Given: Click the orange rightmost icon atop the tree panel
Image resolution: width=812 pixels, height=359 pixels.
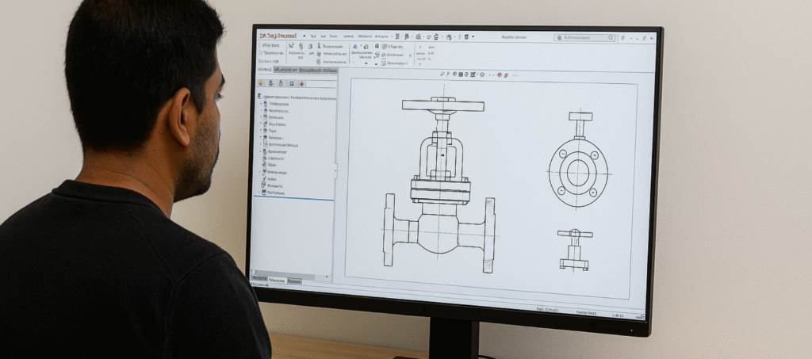Looking at the screenshot, I should point(303,83).
